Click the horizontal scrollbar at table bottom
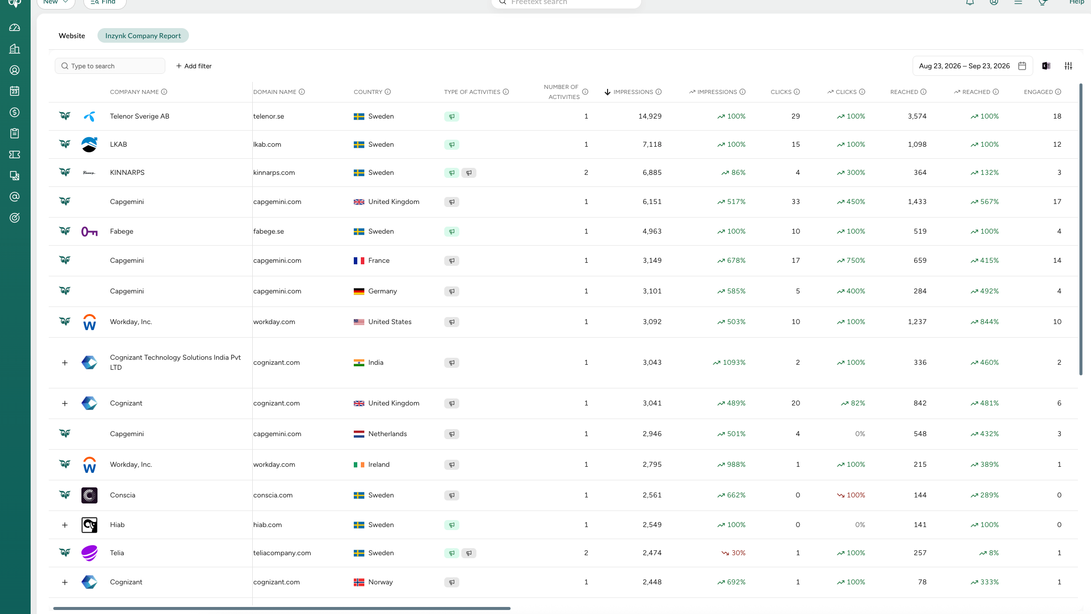 (x=282, y=608)
